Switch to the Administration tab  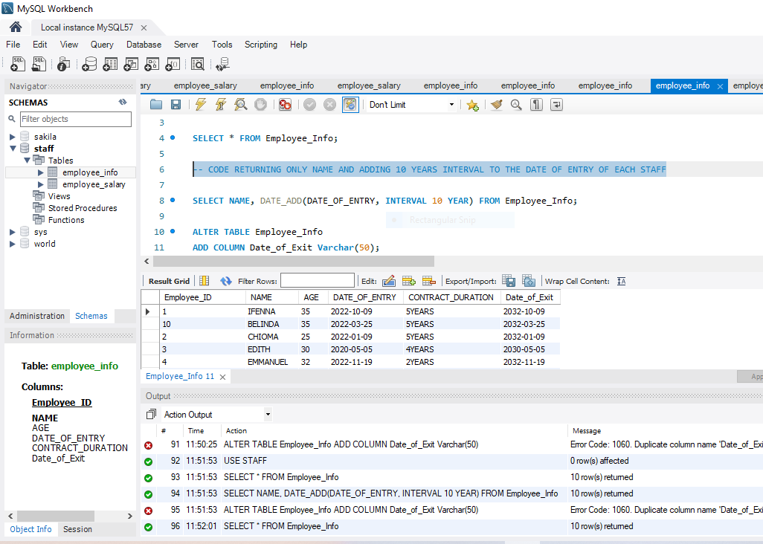(37, 316)
